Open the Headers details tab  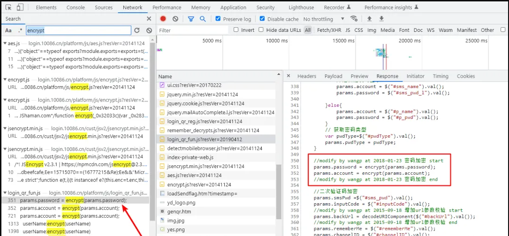(x=307, y=76)
